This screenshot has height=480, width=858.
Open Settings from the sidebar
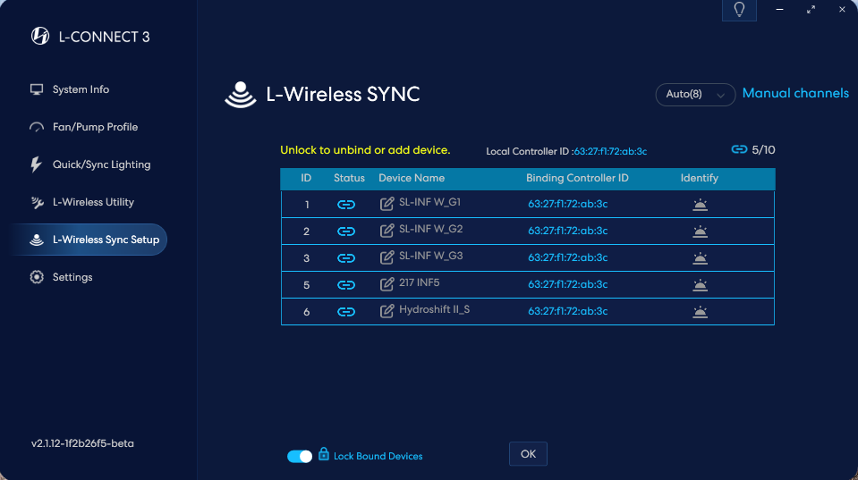point(72,277)
